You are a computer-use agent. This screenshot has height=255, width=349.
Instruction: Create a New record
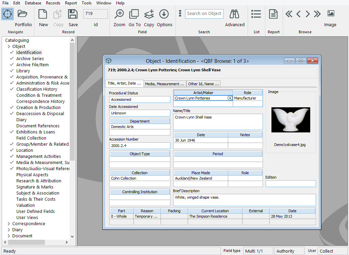(43, 14)
